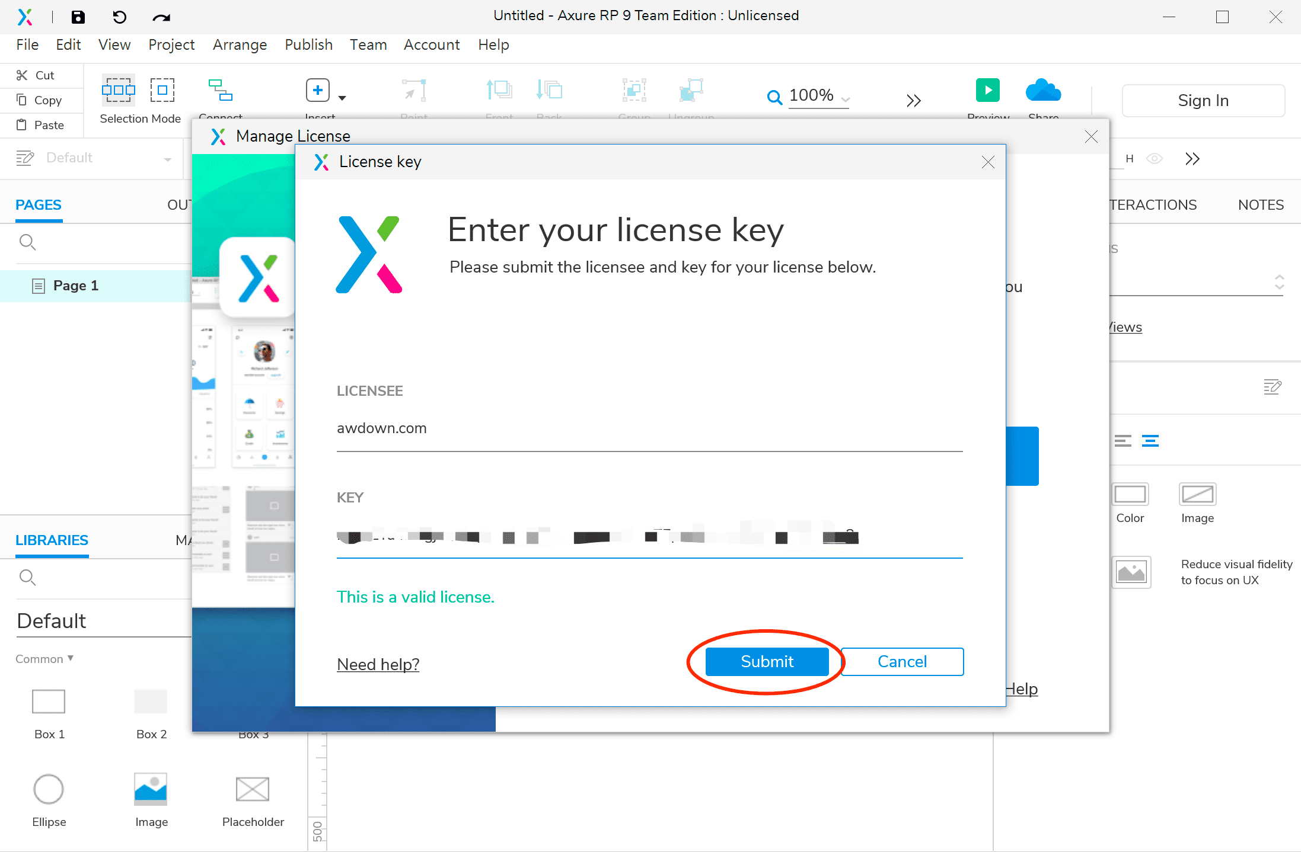Image resolution: width=1301 pixels, height=852 pixels.
Task: Click the Redo arrow icon
Action: pos(161,17)
